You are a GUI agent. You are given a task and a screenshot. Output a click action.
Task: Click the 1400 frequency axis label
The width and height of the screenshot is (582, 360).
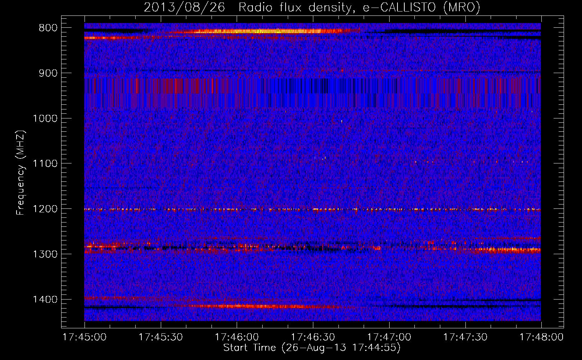45,300
